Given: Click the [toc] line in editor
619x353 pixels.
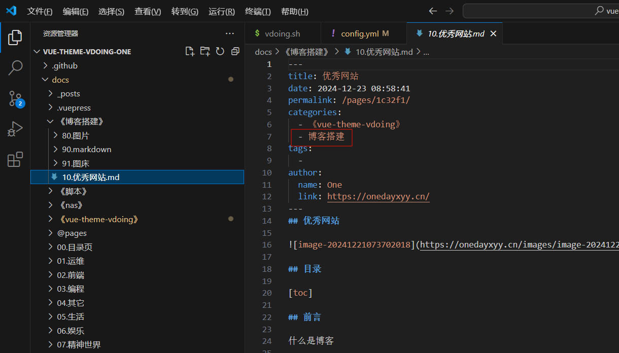Looking at the screenshot, I should [x=300, y=293].
